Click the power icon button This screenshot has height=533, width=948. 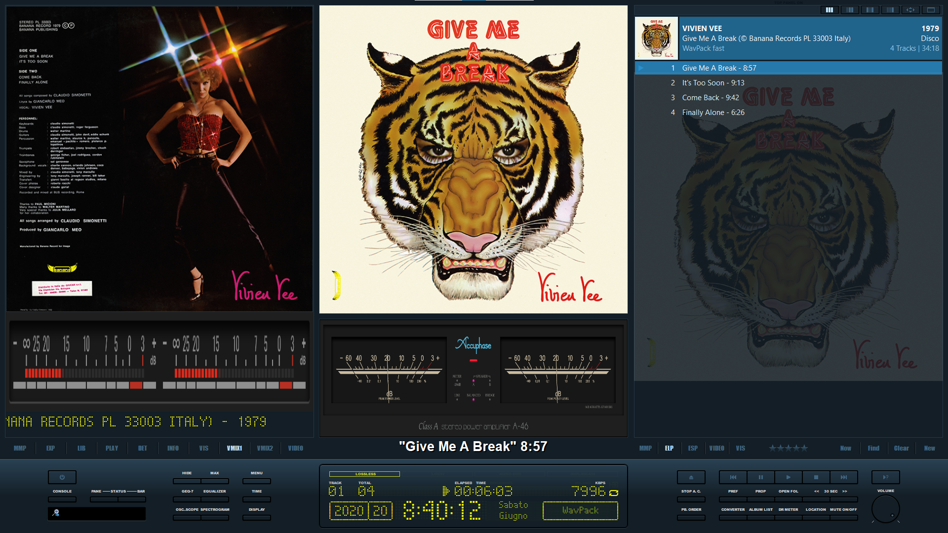[62, 477]
